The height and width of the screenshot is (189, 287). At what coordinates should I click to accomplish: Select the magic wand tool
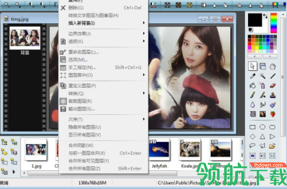262,76
